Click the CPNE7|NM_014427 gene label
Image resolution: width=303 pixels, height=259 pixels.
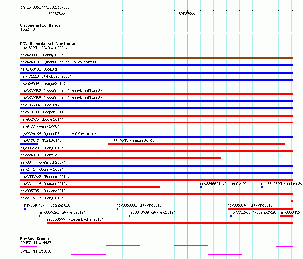(36, 243)
